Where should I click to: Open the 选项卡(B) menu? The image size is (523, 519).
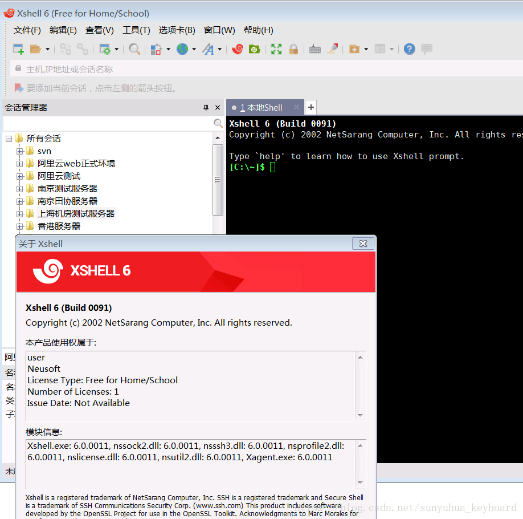[177, 30]
